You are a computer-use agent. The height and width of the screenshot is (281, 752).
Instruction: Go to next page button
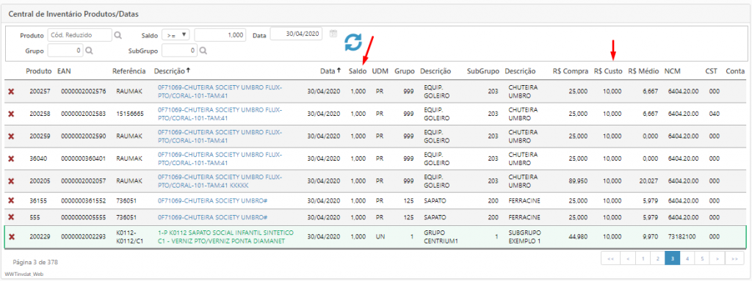pyautogui.click(x=717, y=258)
